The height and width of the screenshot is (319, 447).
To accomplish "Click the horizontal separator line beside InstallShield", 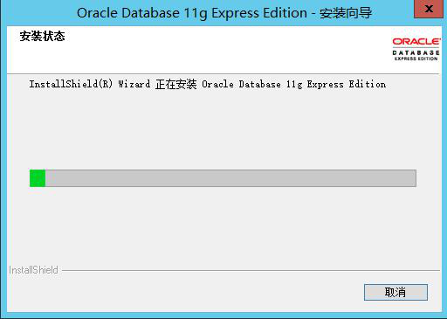I will [251, 270].
